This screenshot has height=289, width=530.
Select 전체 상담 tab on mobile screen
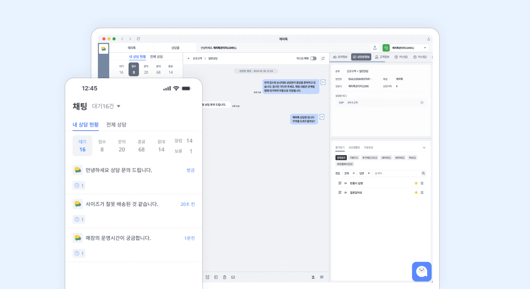(x=116, y=125)
